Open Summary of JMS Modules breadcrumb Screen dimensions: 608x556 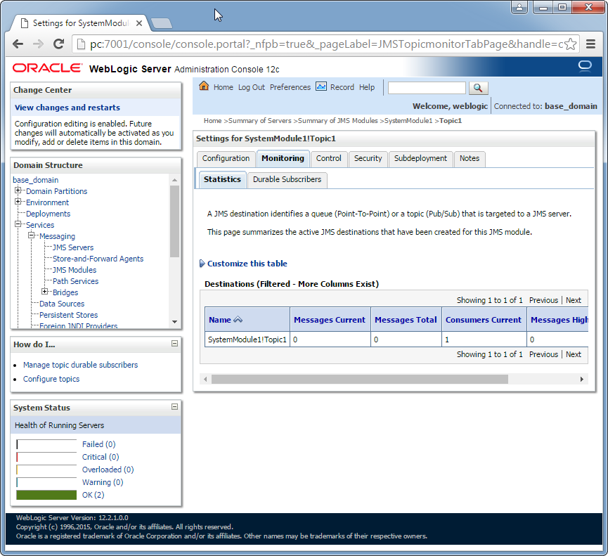(x=337, y=121)
